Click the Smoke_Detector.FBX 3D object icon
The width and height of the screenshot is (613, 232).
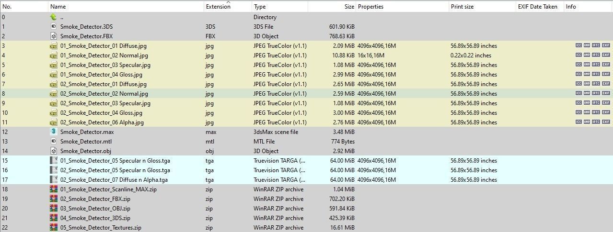point(54,36)
